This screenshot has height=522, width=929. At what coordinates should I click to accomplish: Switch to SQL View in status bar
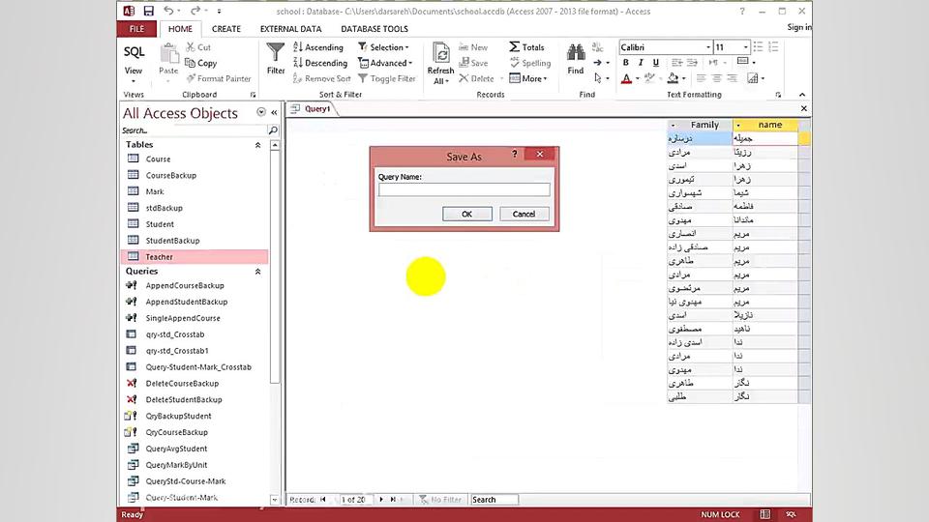791,514
